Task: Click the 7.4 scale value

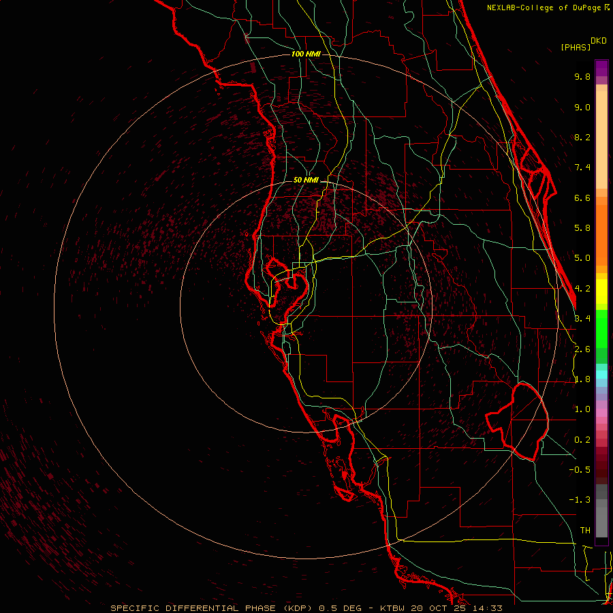Action: [582, 168]
